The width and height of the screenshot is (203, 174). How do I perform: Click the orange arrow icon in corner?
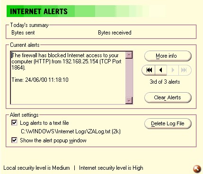(197, 169)
